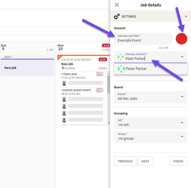
Task: Click the 1 Job count under Sunday
Action: pos(50,50)
